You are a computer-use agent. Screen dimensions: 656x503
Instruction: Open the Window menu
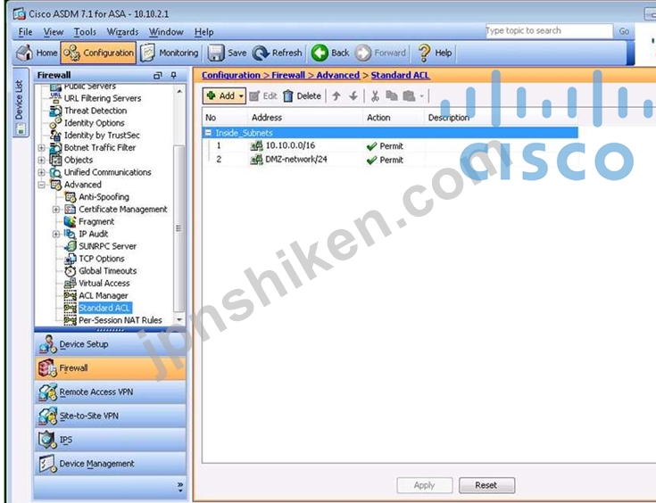[x=166, y=32]
